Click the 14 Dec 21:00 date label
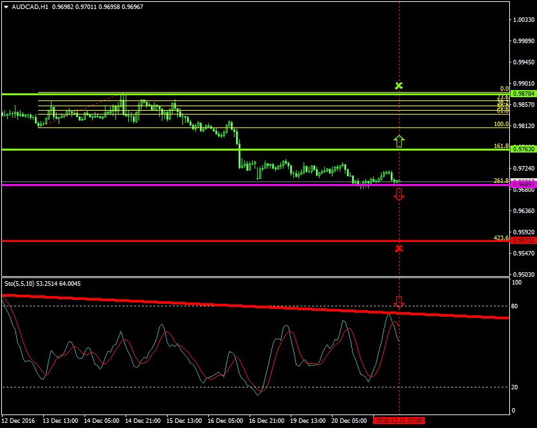 pyautogui.click(x=143, y=420)
